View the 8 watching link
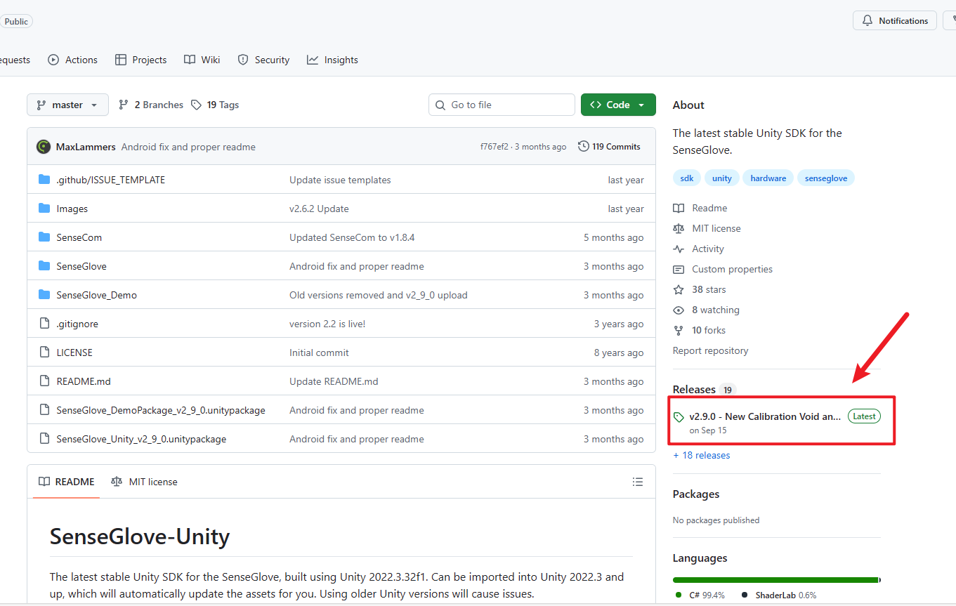Screen dimensions: 956x606 tap(706, 310)
